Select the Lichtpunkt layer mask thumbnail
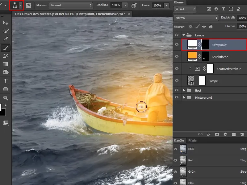Screen dimensions: 247x185 [205, 44]
